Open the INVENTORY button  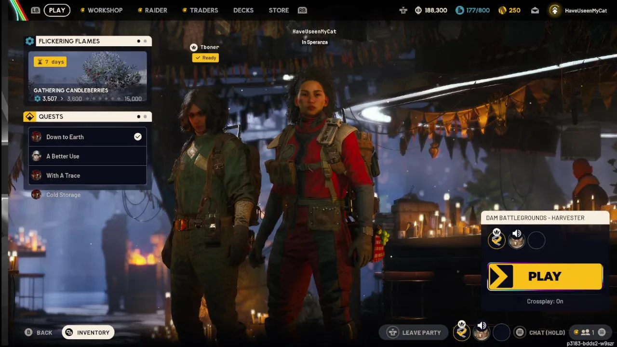[x=88, y=333]
